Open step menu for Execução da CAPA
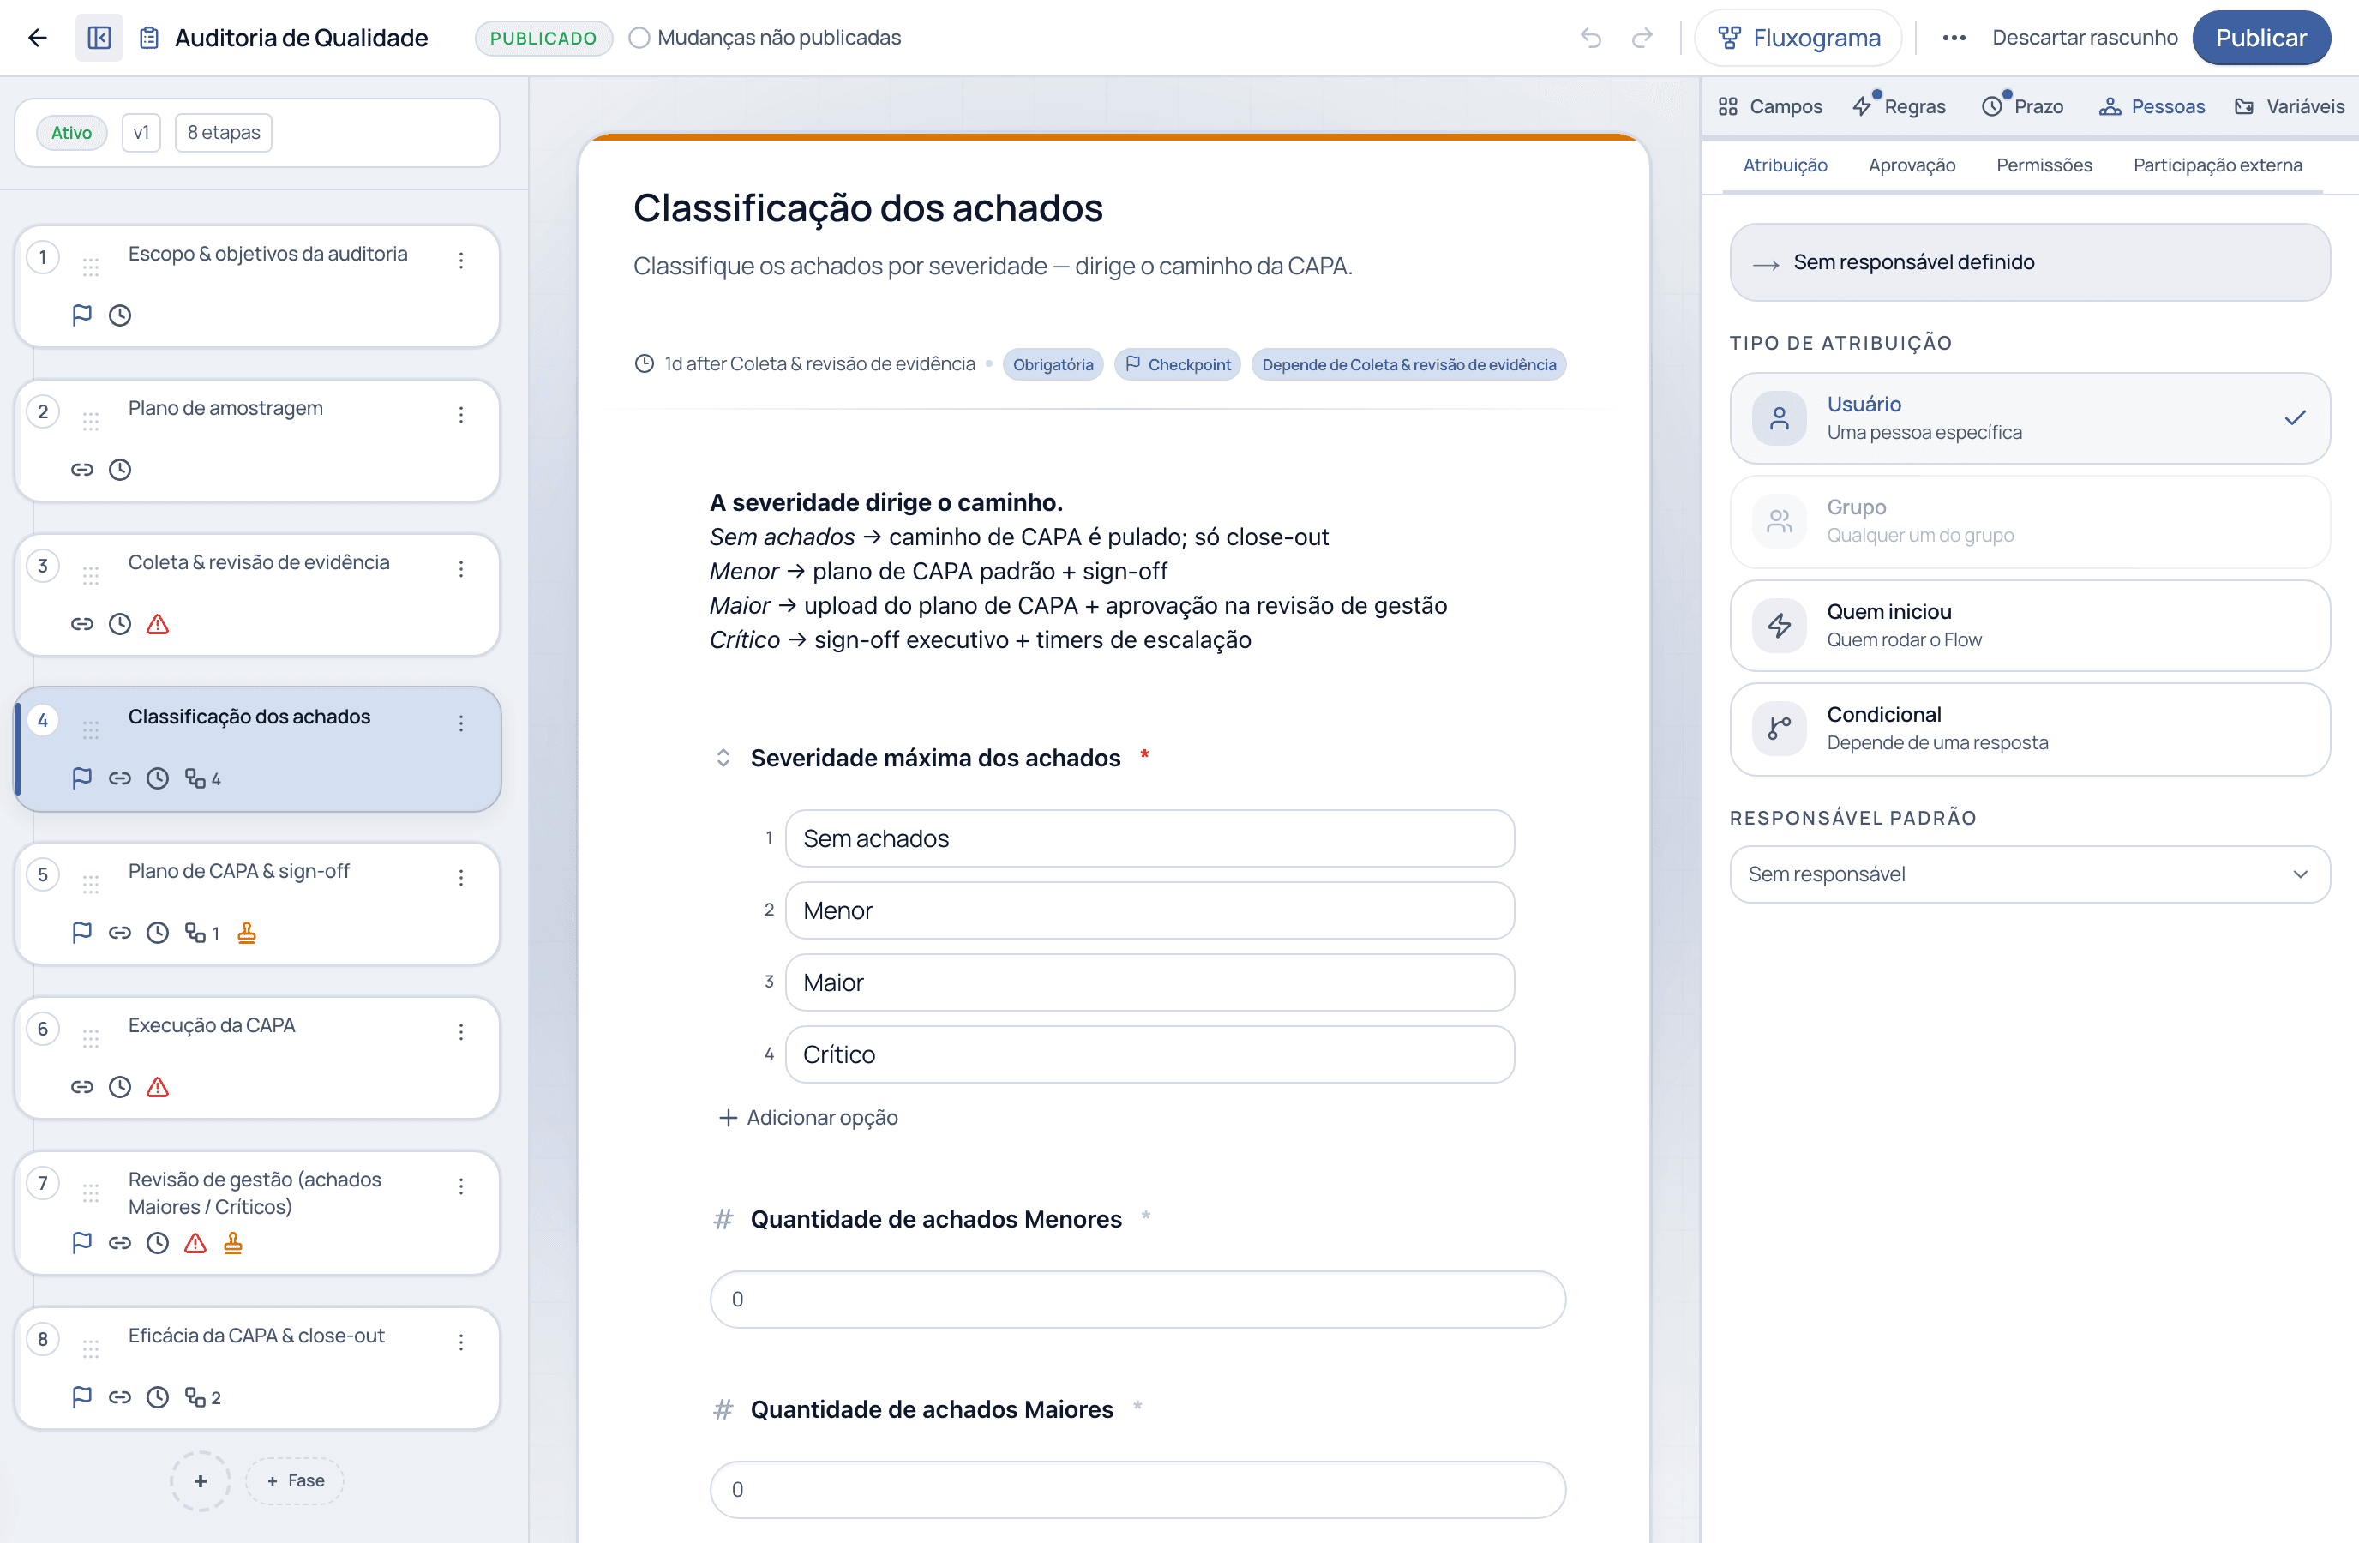The height and width of the screenshot is (1543, 2359). [461, 1031]
